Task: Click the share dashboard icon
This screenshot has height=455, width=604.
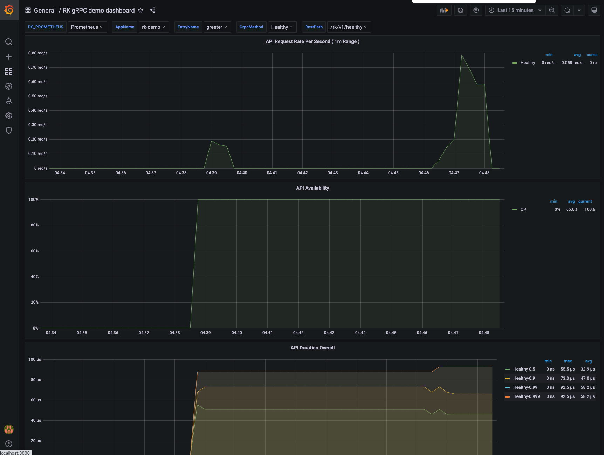Action: pos(152,11)
